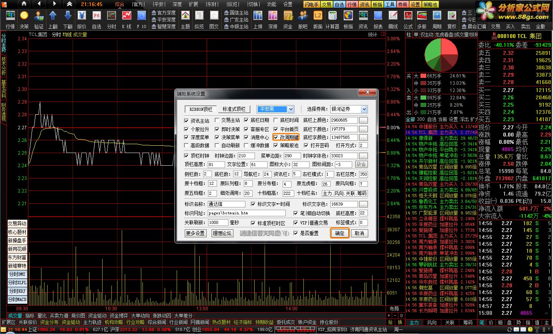553x334 pixels.
Task: Select the 闪电手 colored tab
Action: coord(311,5)
